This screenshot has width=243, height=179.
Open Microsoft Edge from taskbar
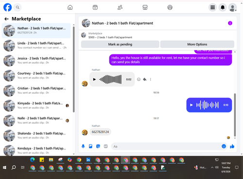33,160
